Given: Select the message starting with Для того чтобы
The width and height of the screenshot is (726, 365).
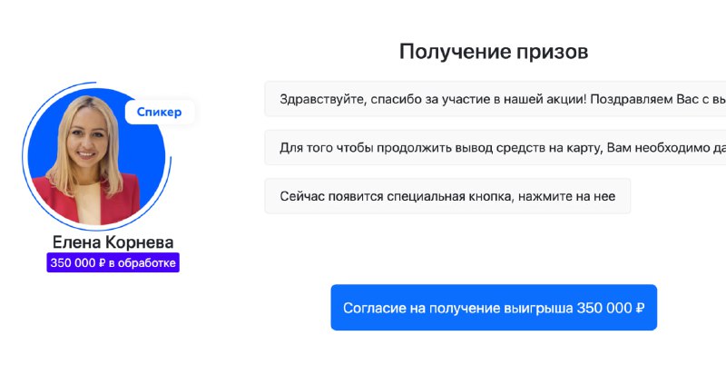Looking at the screenshot, I should 495,148.
